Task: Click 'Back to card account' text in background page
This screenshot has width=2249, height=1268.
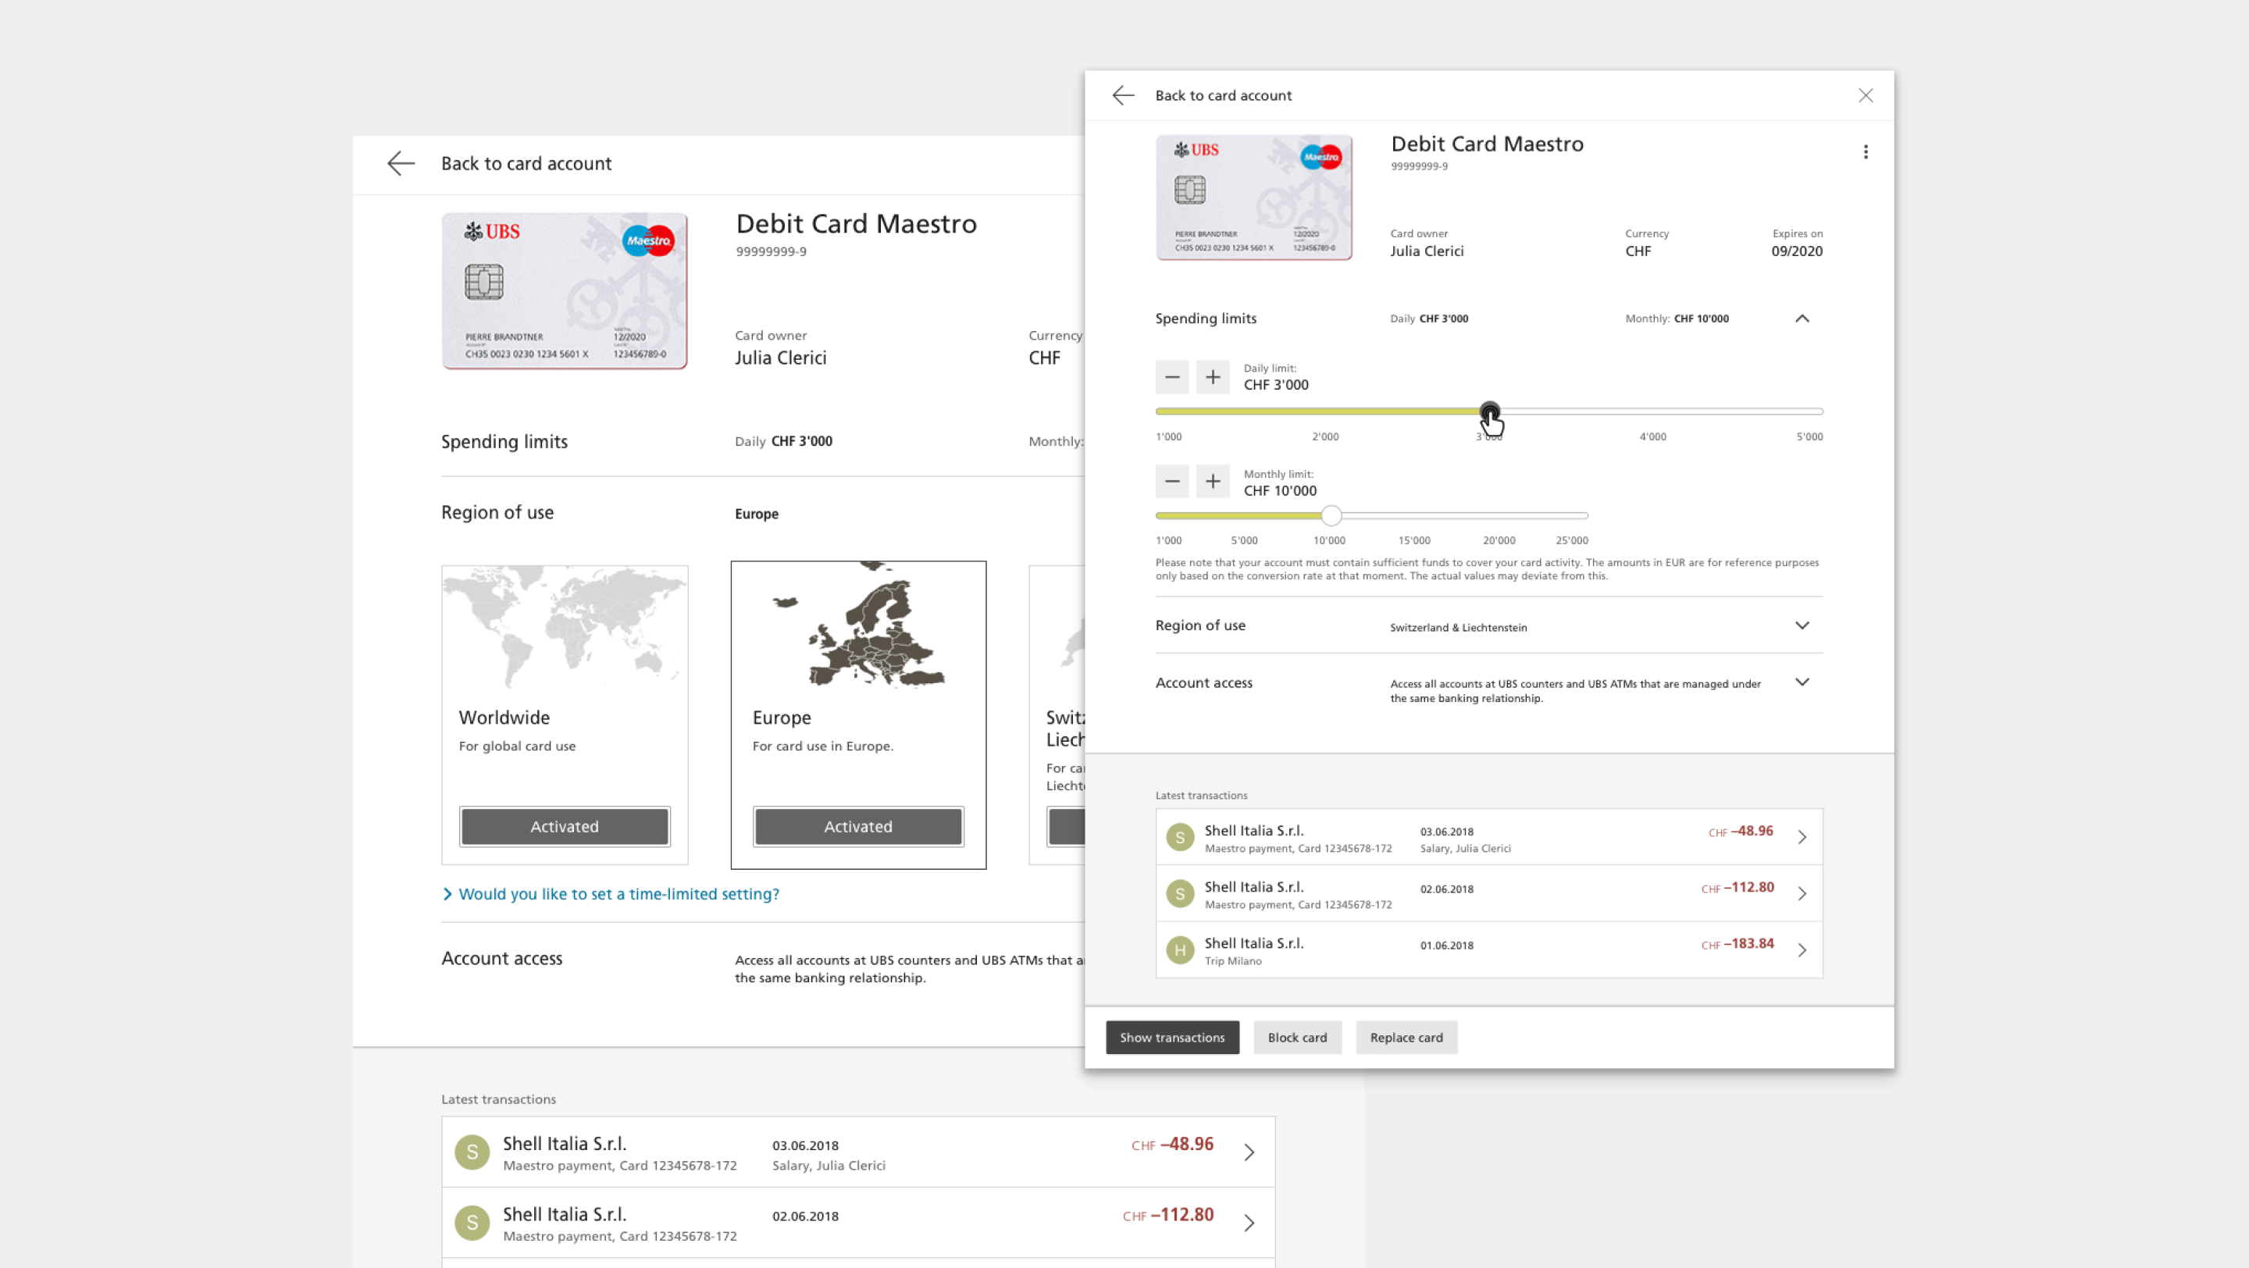Action: [526, 163]
